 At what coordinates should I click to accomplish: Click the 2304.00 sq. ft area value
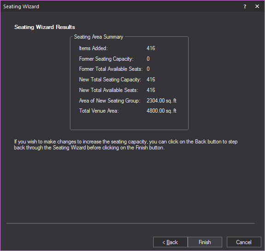161,101
